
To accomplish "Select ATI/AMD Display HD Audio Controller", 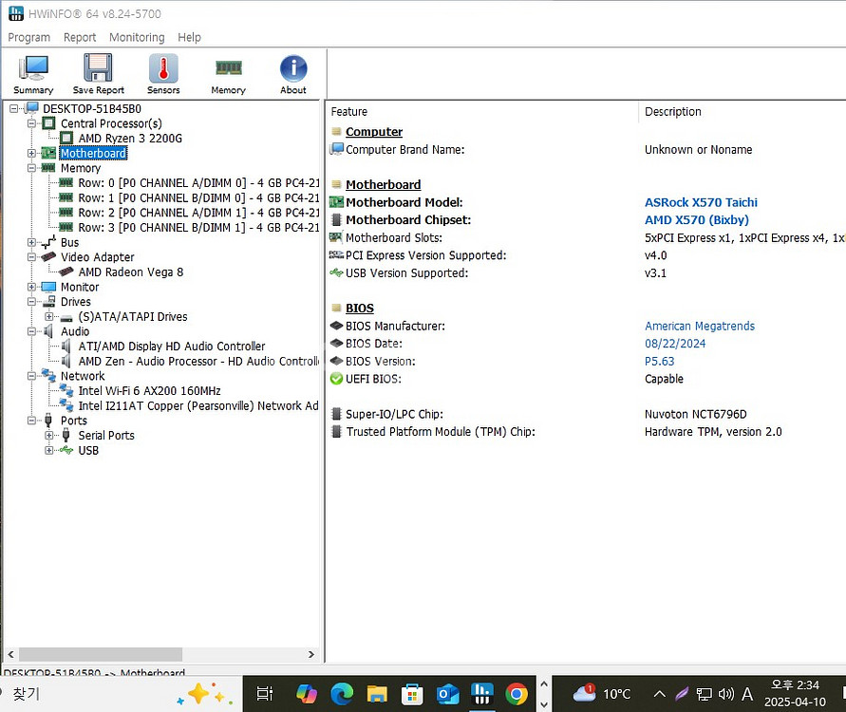I will tap(172, 347).
